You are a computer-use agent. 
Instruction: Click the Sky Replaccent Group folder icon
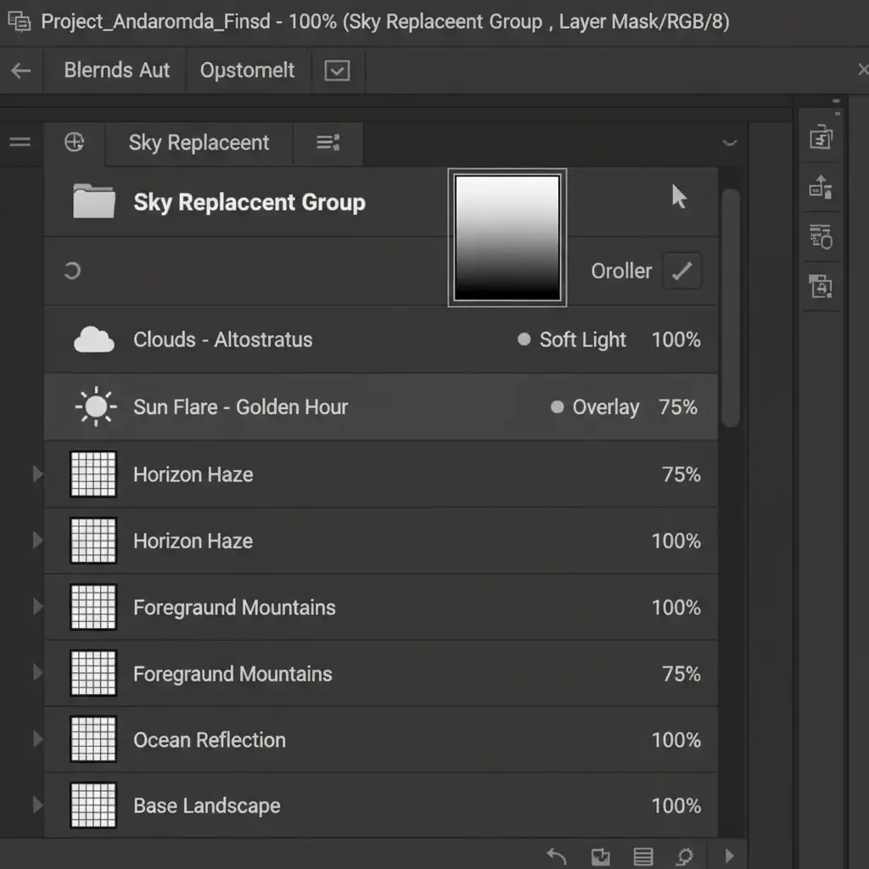point(93,202)
